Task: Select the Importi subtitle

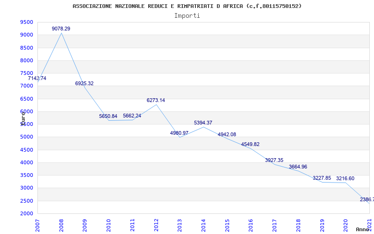Action: tap(187, 16)
